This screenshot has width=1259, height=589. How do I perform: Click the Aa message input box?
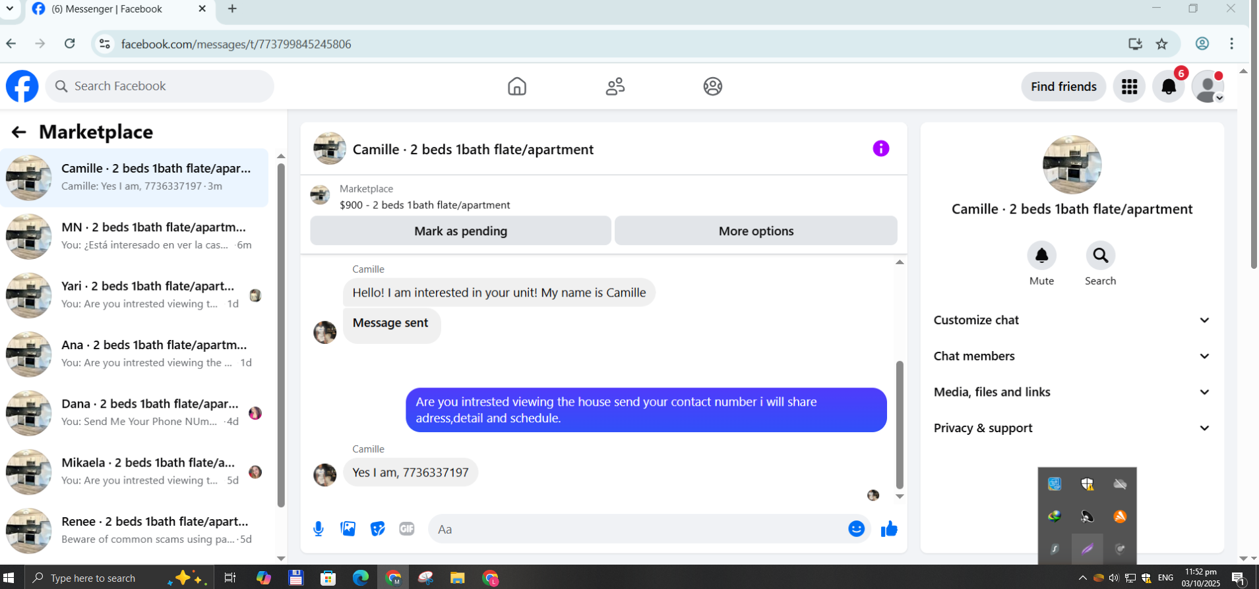pyautogui.click(x=636, y=529)
